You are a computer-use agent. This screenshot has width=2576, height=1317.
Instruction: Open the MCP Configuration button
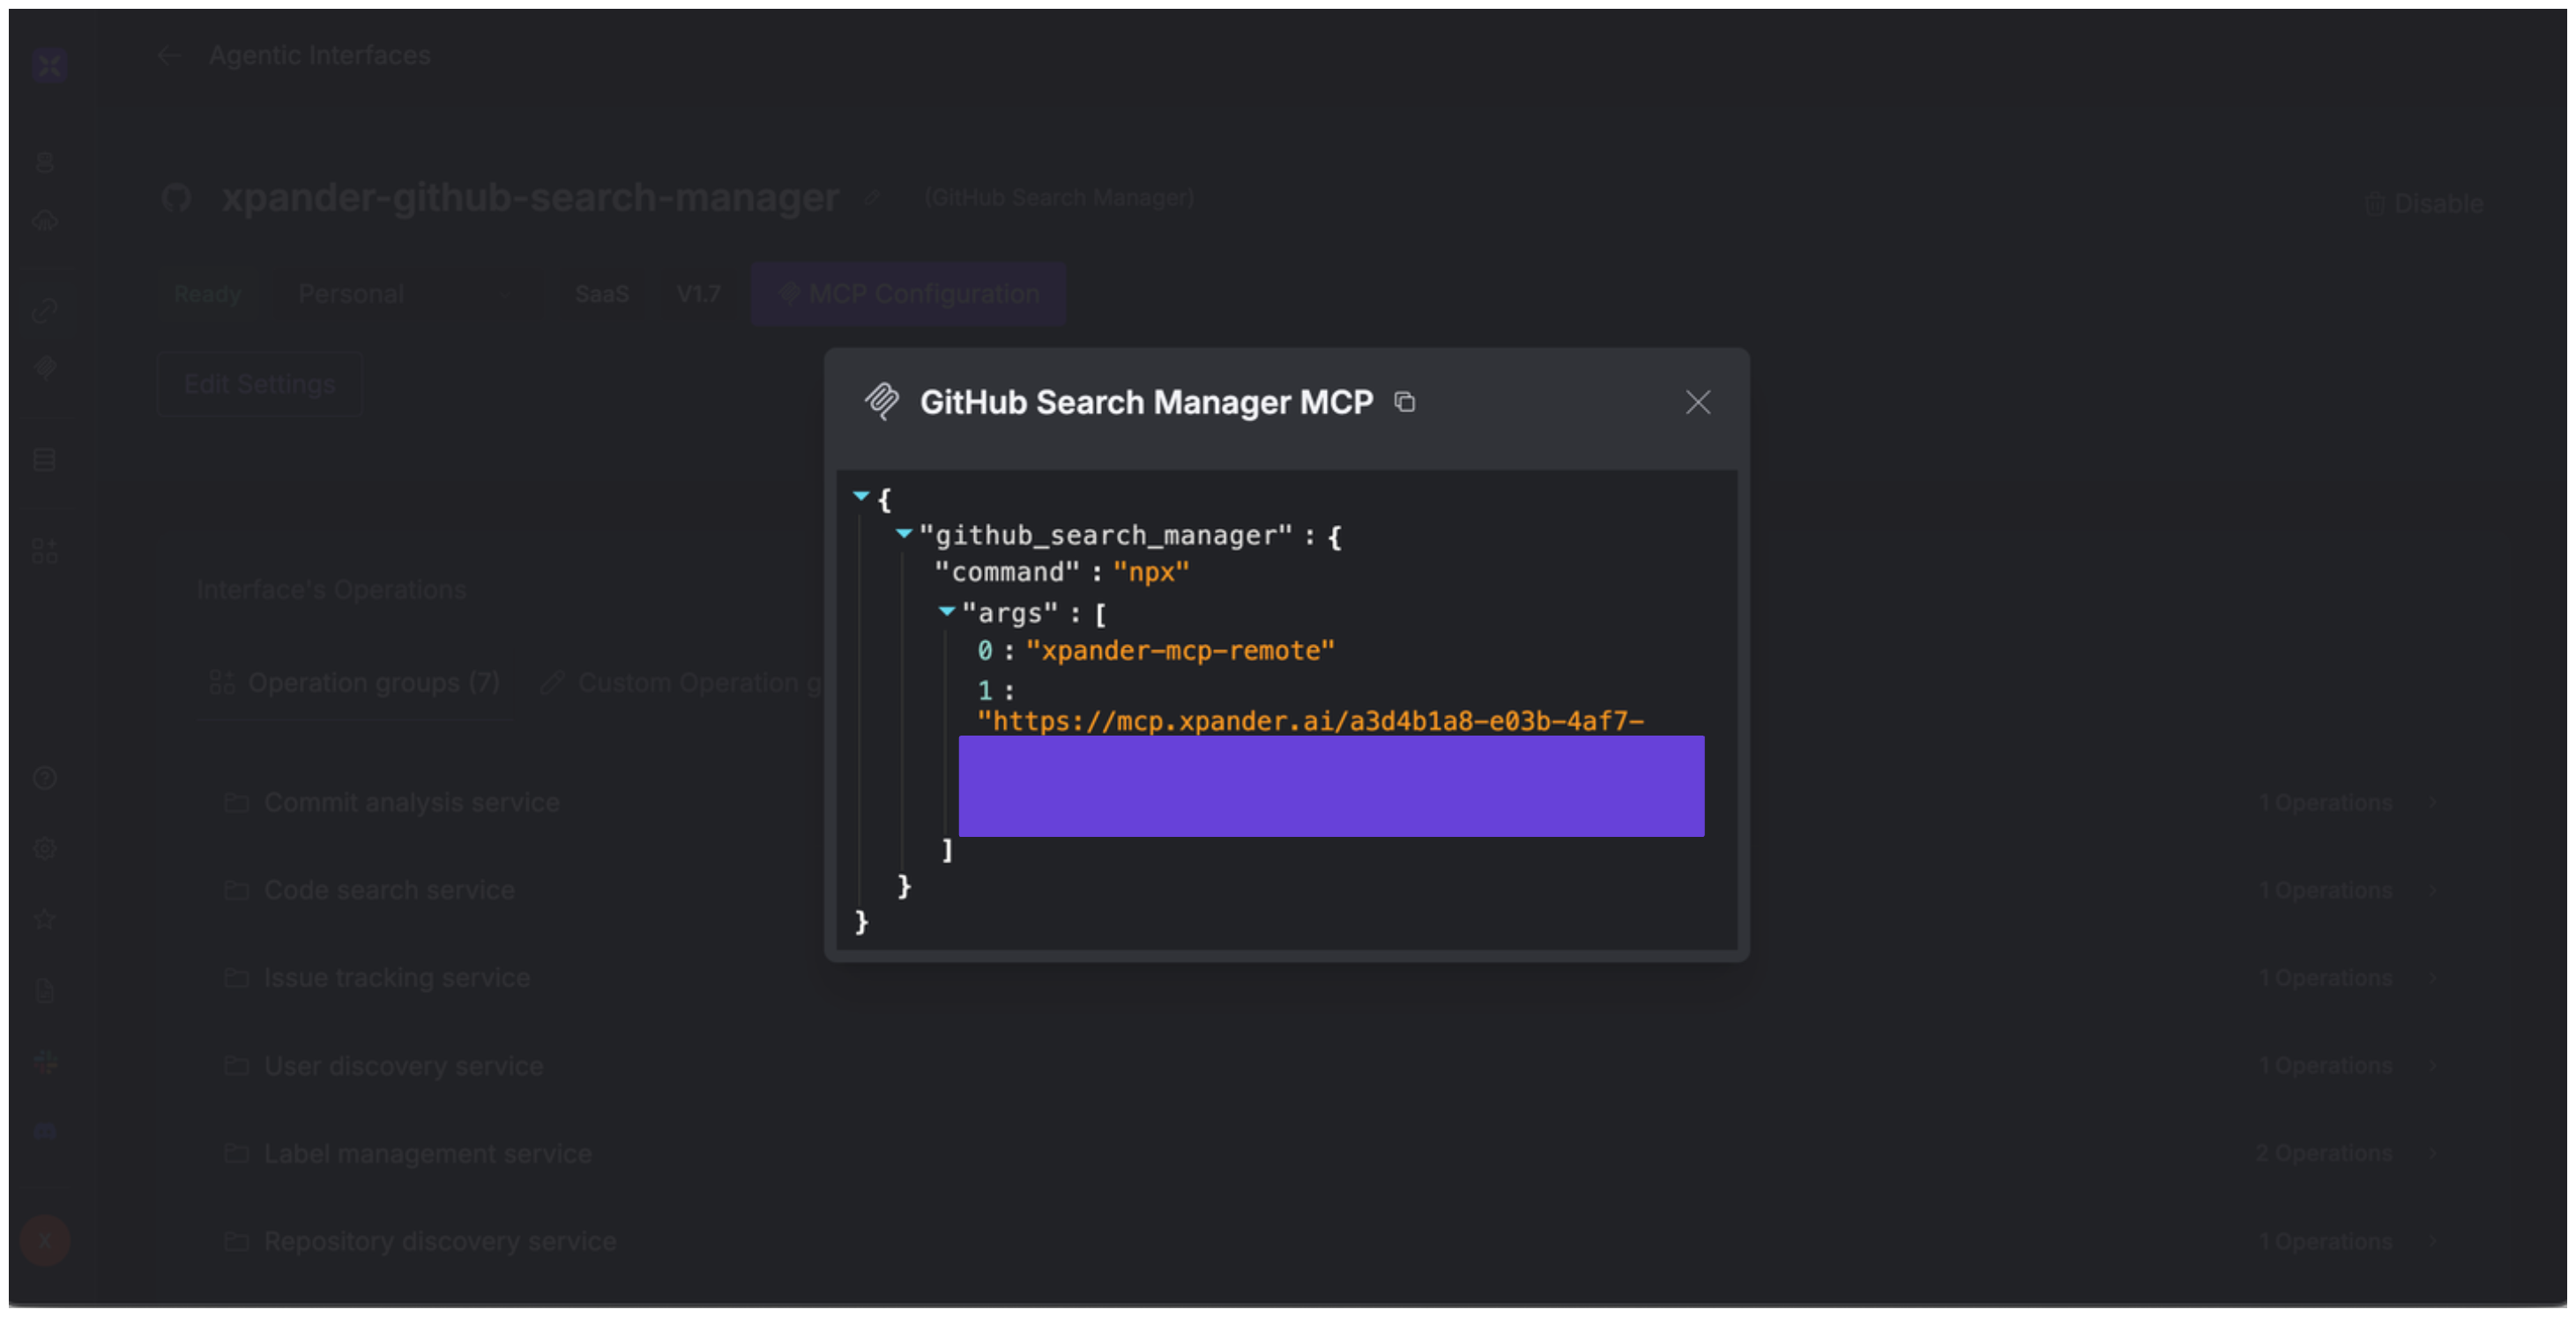908,293
